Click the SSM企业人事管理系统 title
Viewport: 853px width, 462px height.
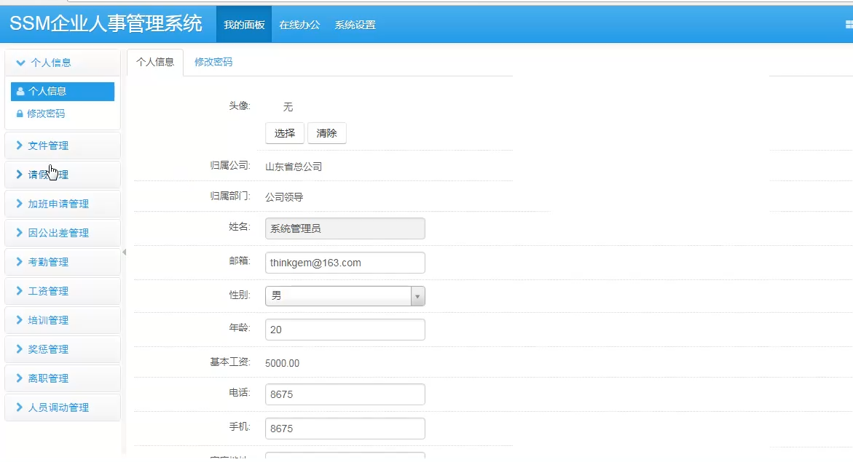click(x=106, y=24)
